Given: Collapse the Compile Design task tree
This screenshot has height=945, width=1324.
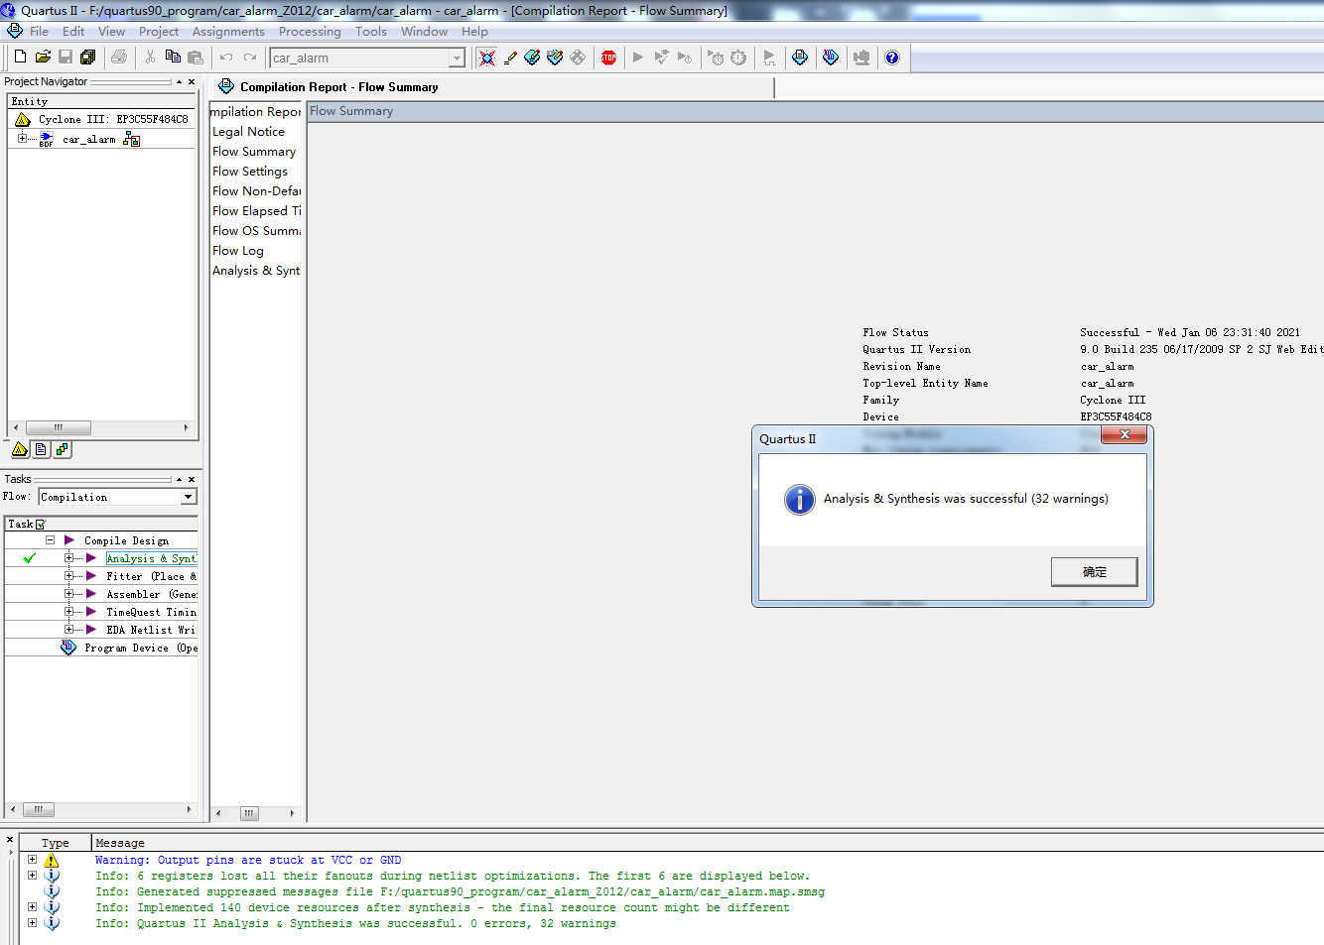Looking at the screenshot, I should 50,540.
